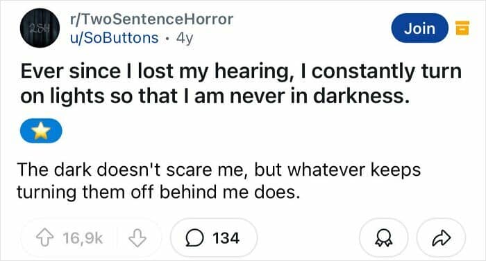Click the 16,9k vote count
This screenshot has width=486, height=261.
[x=83, y=238]
